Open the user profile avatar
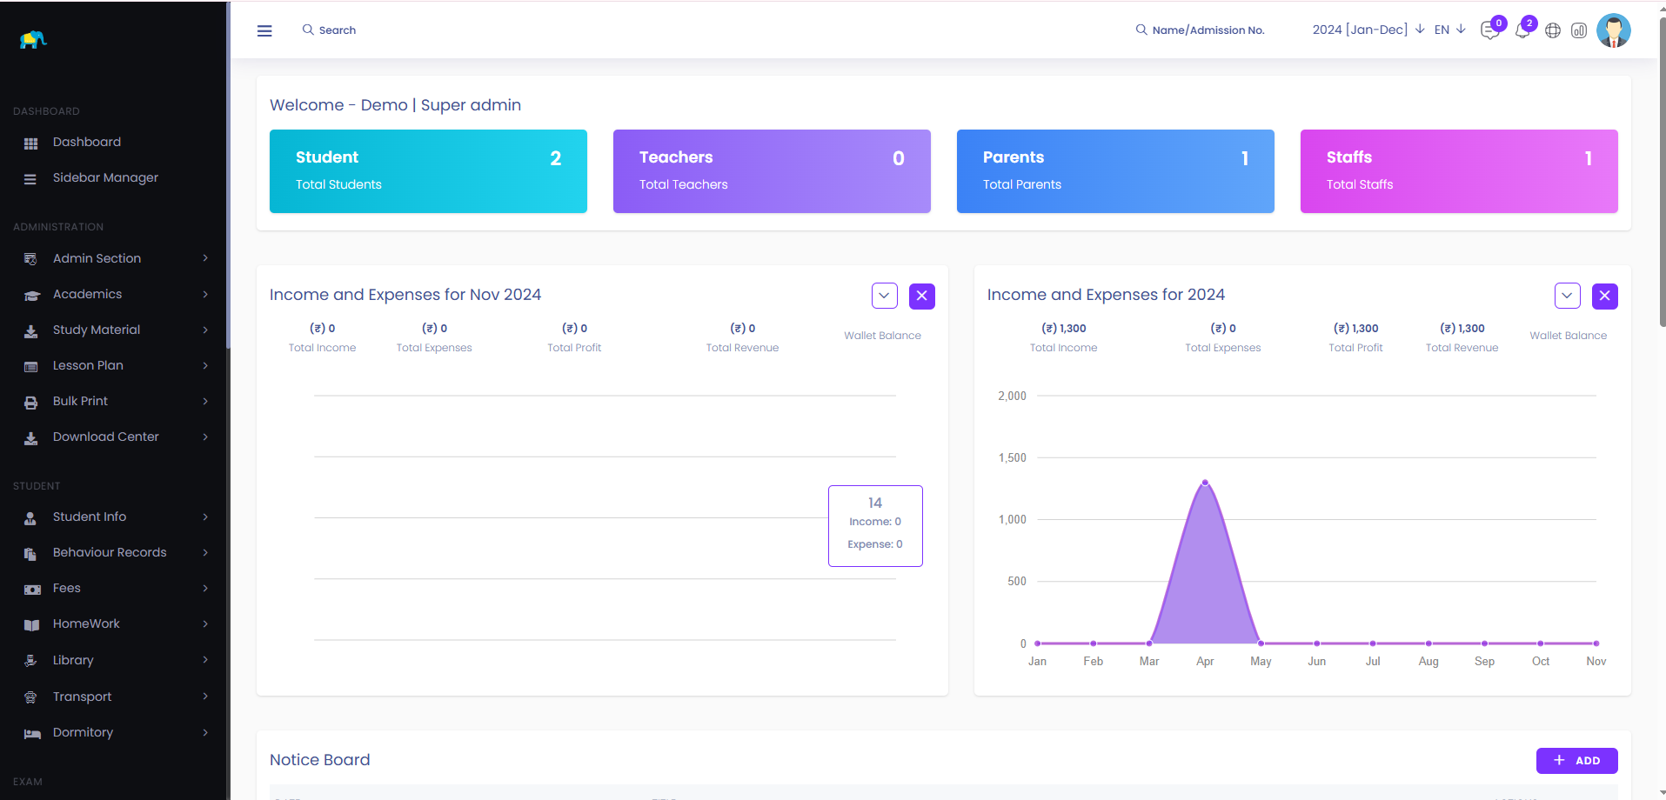This screenshot has height=800, width=1666. (1613, 30)
